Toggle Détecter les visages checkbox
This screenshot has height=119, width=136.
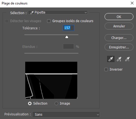point(7,21)
